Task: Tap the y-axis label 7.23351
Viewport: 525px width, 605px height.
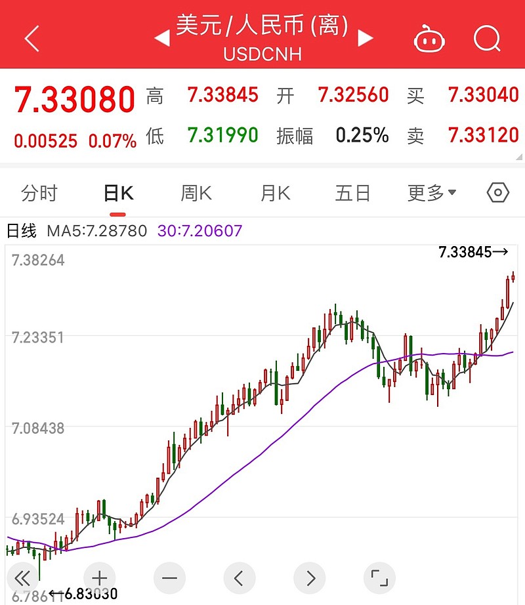Action: click(38, 338)
